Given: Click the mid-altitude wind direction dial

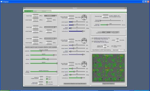Looking at the screenshot, I should click(x=84, y=40).
